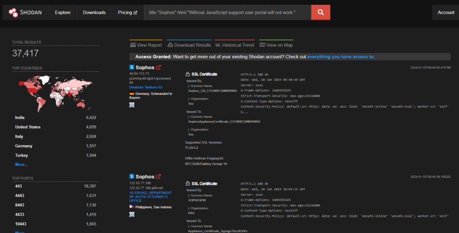This screenshot has width=459, height=233.
Task: Click the padlock icon of first SSL Certificate
Action: click(188, 74)
